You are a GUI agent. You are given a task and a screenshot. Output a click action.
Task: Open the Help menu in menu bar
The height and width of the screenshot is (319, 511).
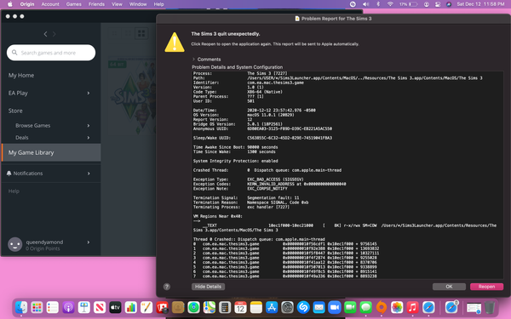click(x=158, y=4)
